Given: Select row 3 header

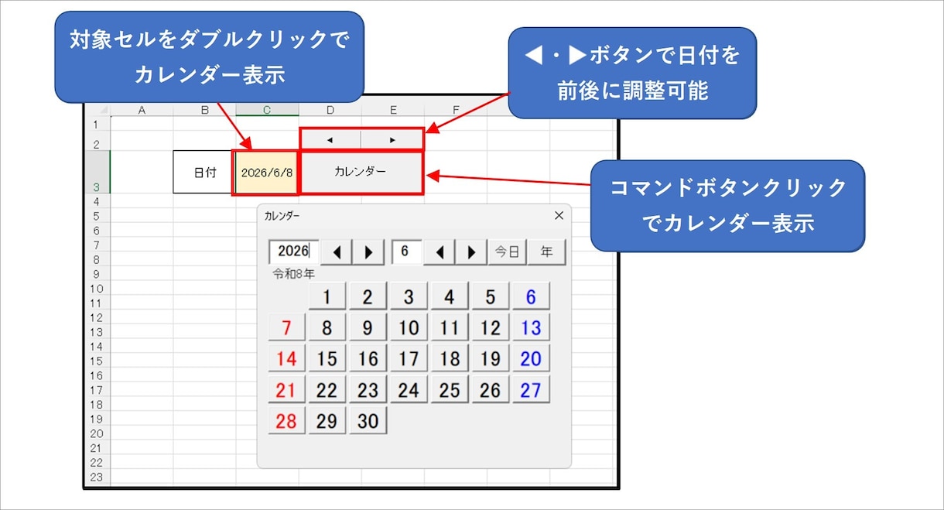Looking at the screenshot, I should pyautogui.click(x=97, y=173).
